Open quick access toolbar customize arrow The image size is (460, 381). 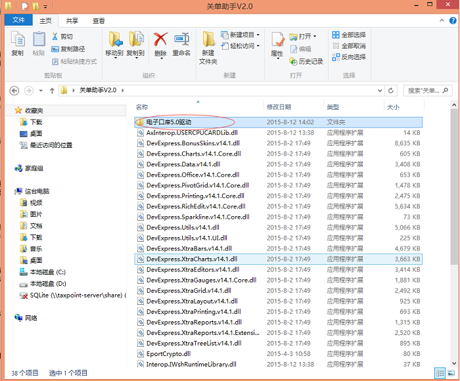pyautogui.click(x=45, y=6)
